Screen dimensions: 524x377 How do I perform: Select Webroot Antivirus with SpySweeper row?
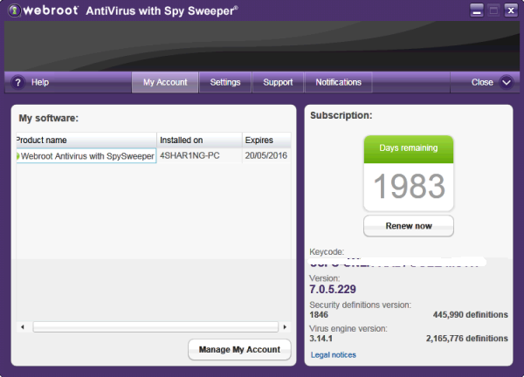87,156
